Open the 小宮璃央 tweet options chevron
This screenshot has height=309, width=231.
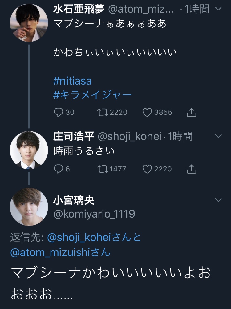coord(218,200)
